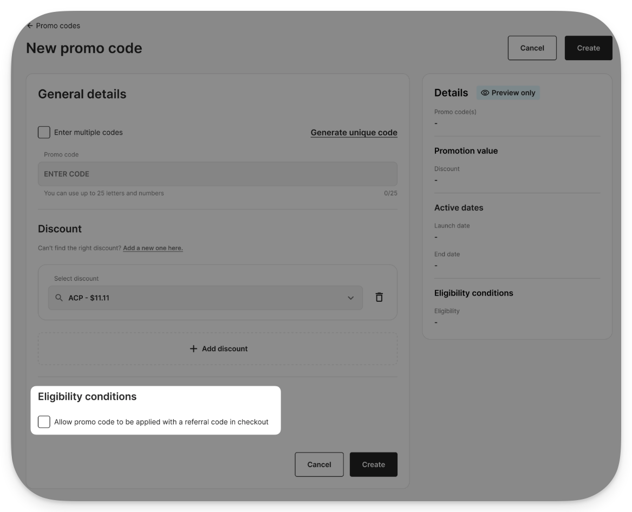Click the Launch date label in the Details panel

tap(452, 226)
